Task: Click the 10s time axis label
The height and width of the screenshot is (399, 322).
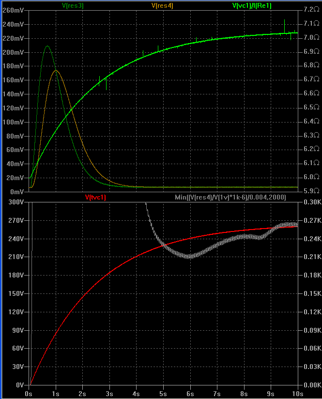Action: [x=298, y=394]
